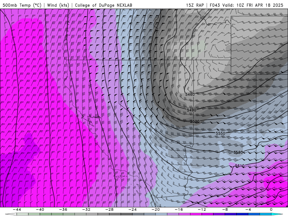Click the 5610 height contour label
Screen dimensions: 288x216
240,166
